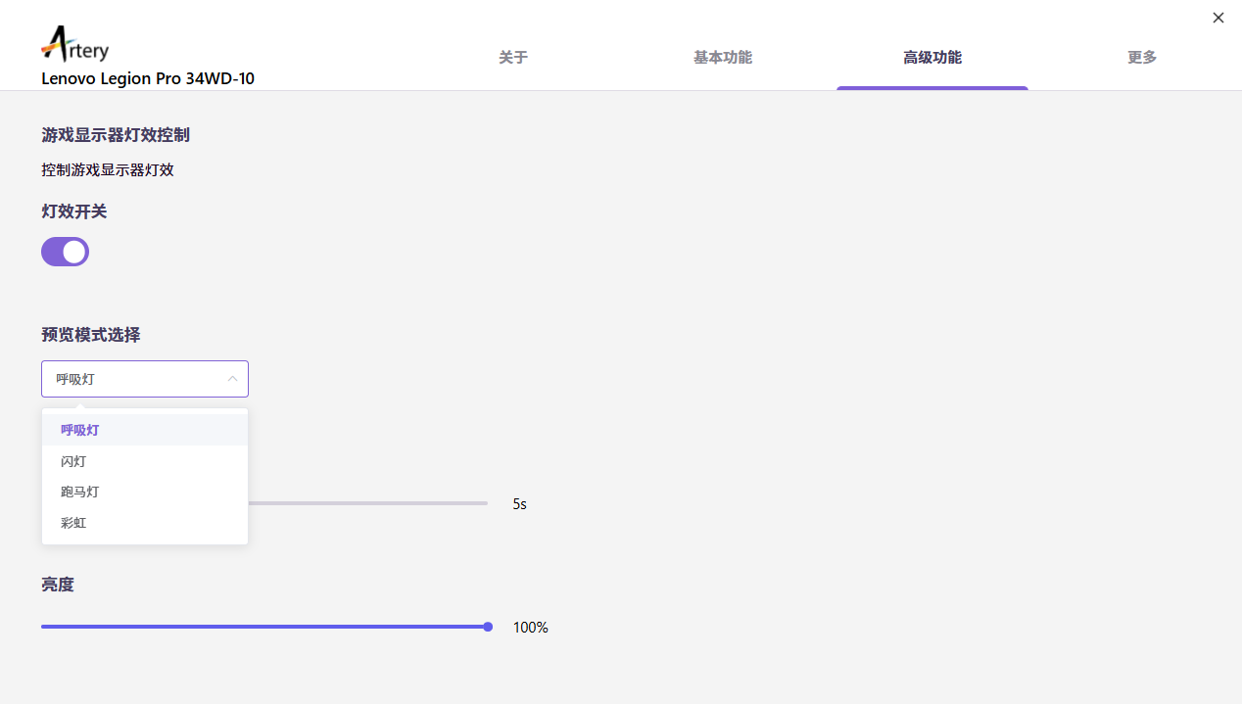Select 闪灯 mode in the list
The image size is (1242, 704).
73,461
